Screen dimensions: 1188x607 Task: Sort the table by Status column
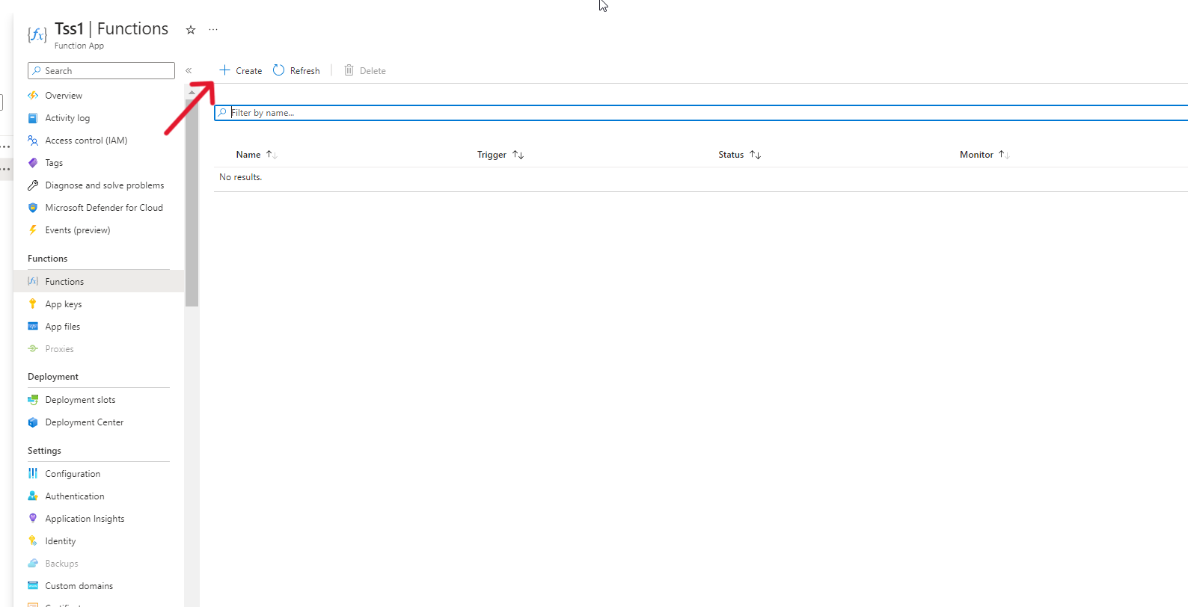click(740, 155)
